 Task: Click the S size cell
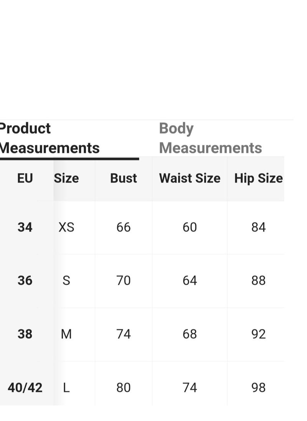point(66,280)
